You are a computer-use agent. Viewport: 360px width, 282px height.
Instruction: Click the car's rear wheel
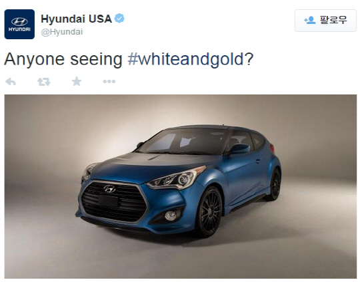click(275, 185)
